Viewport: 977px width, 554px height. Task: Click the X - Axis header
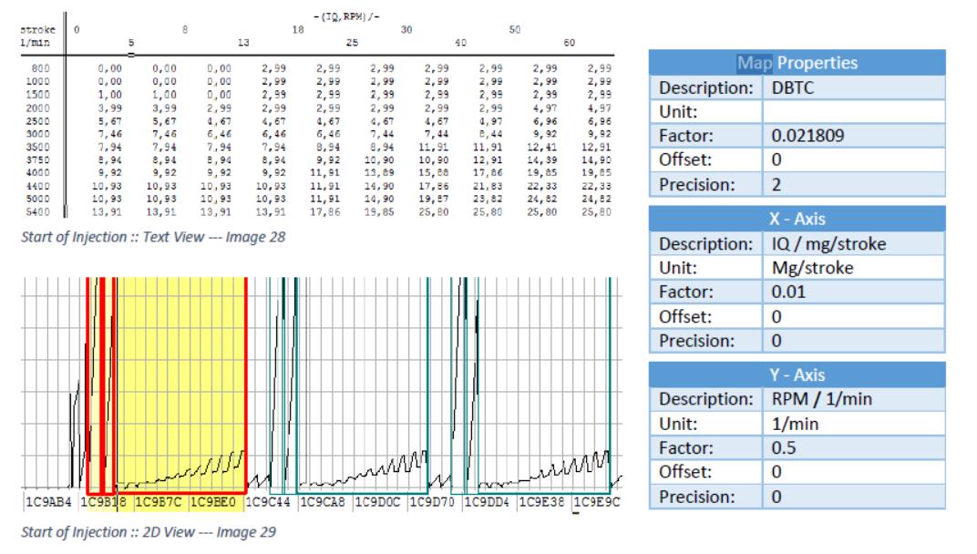coord(797,219)
